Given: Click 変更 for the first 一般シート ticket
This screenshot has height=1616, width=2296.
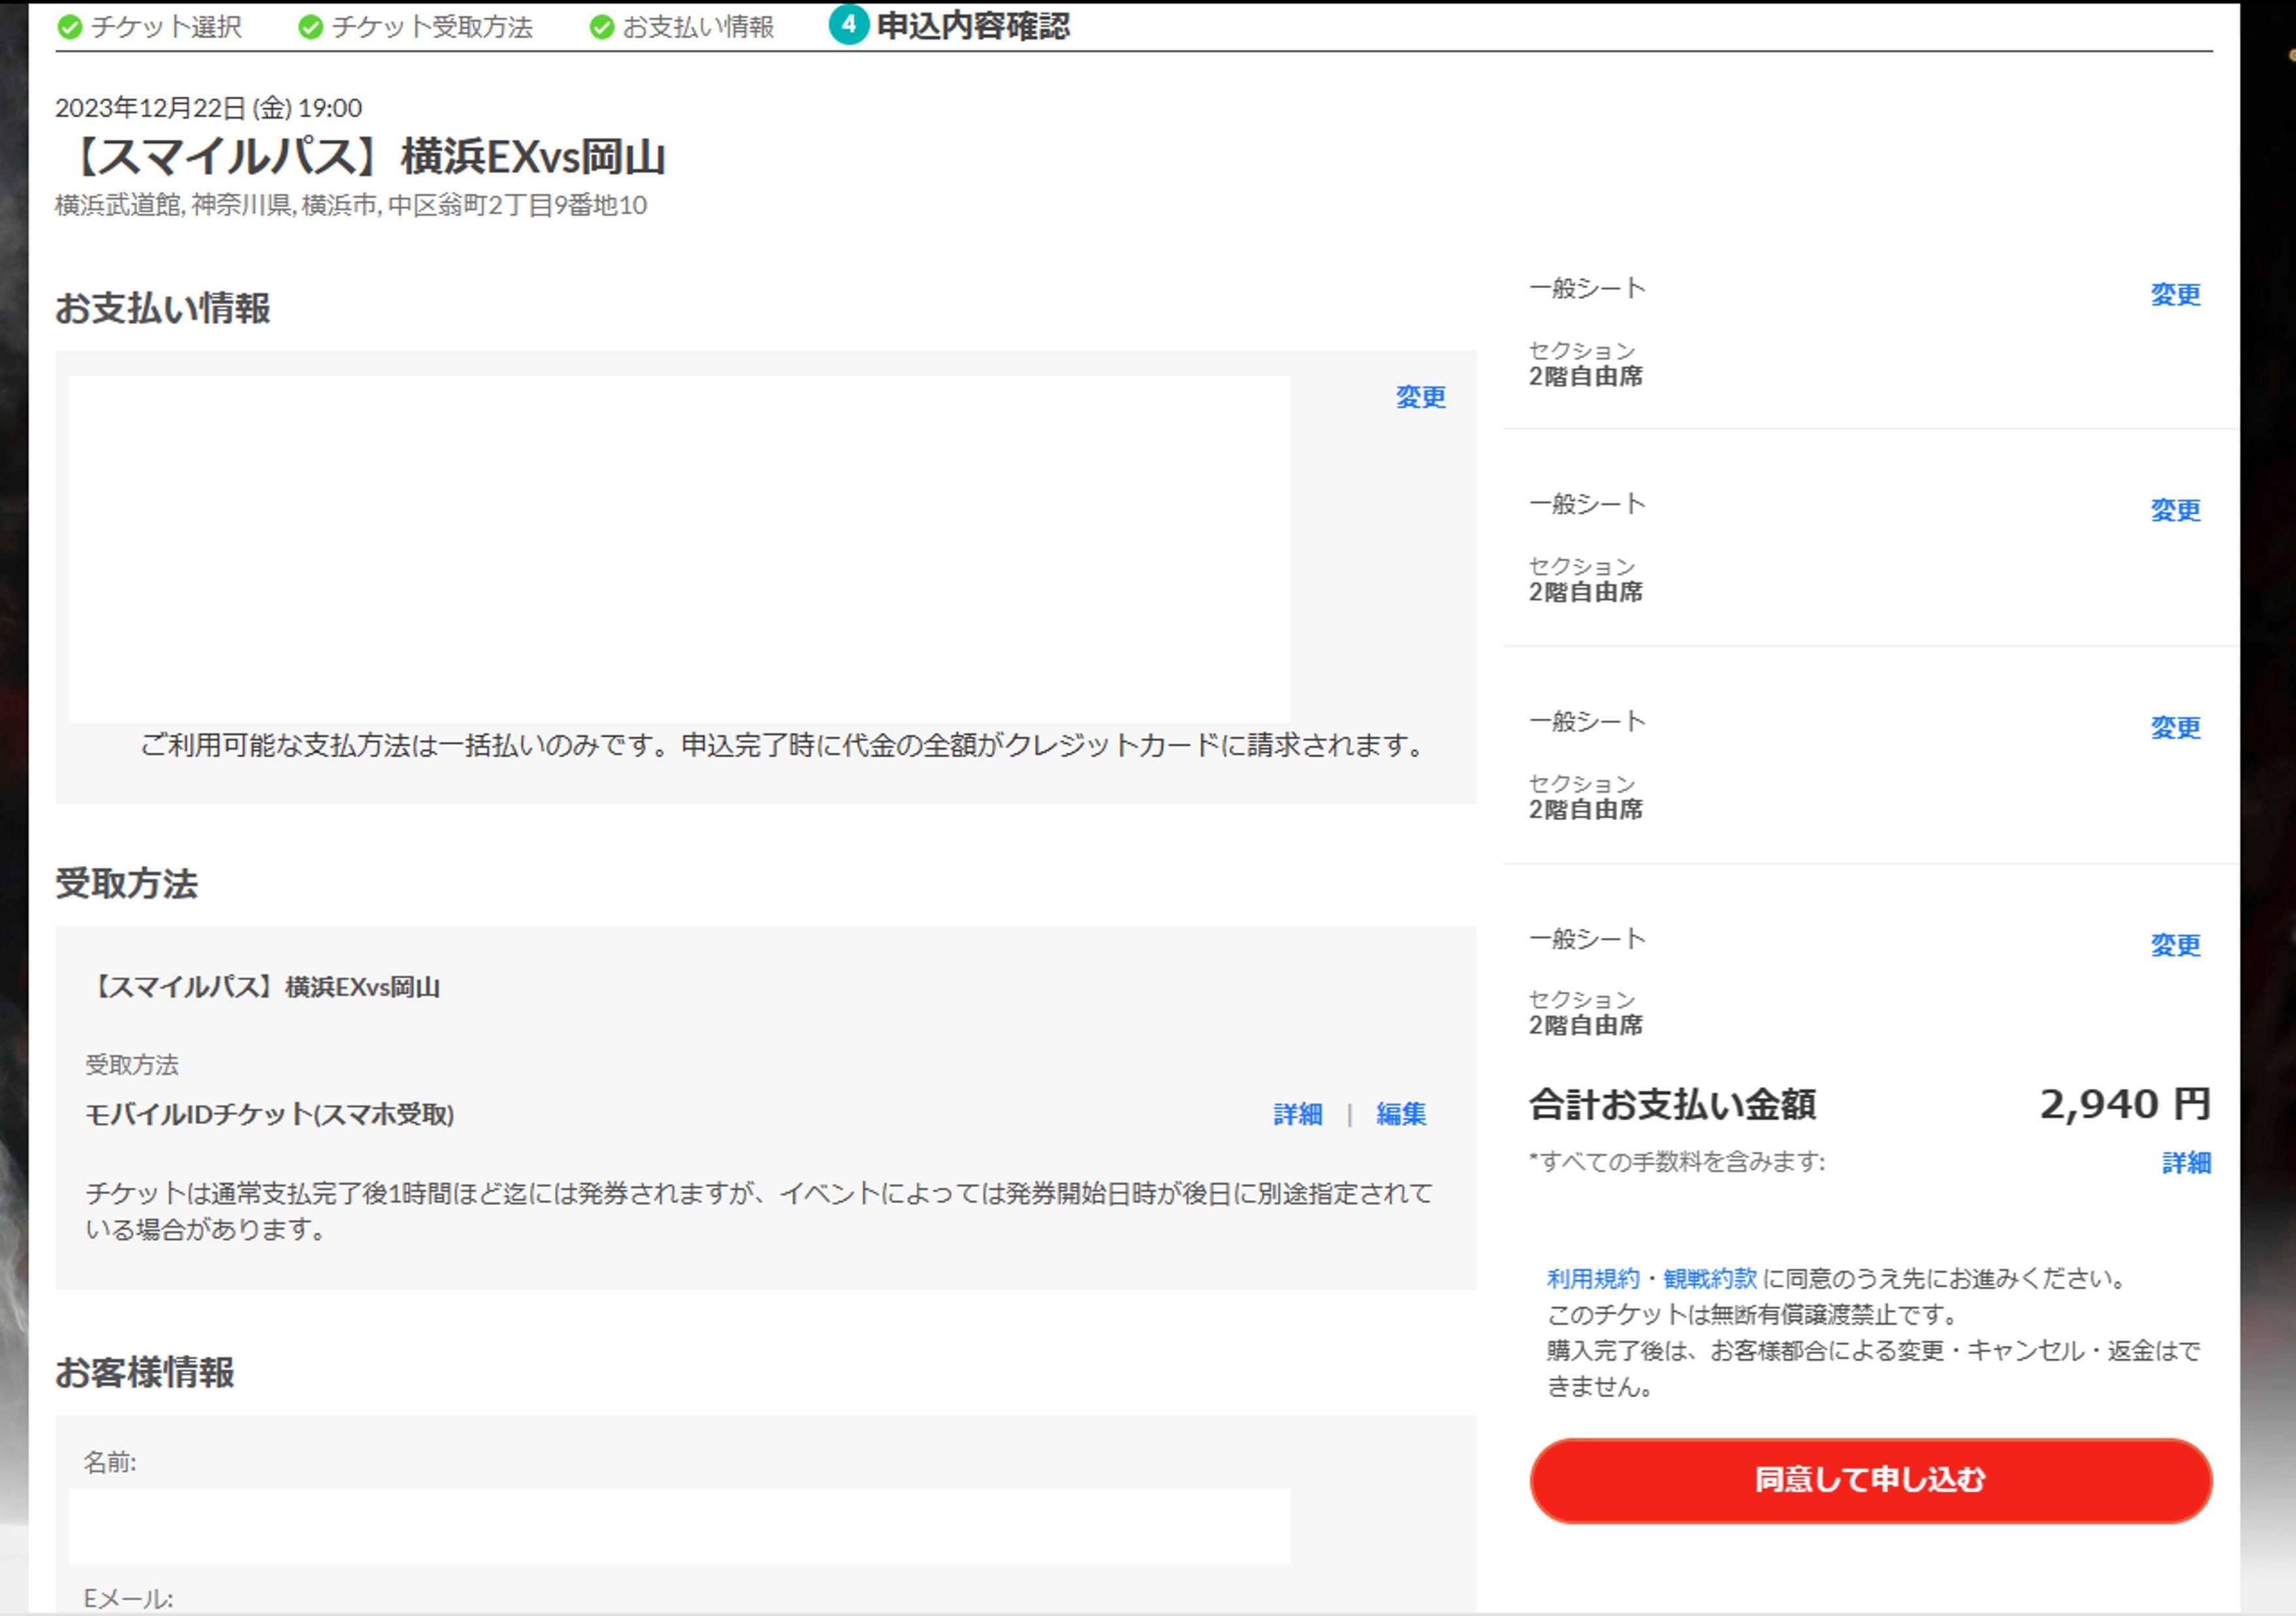Looking at the screenshot, I should [2175, 294].
